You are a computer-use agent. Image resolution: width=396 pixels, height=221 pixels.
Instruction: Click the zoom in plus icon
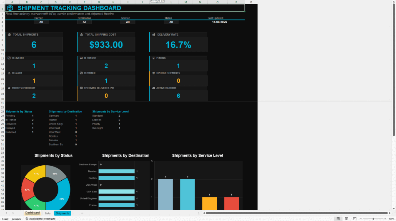click(385, 219)
